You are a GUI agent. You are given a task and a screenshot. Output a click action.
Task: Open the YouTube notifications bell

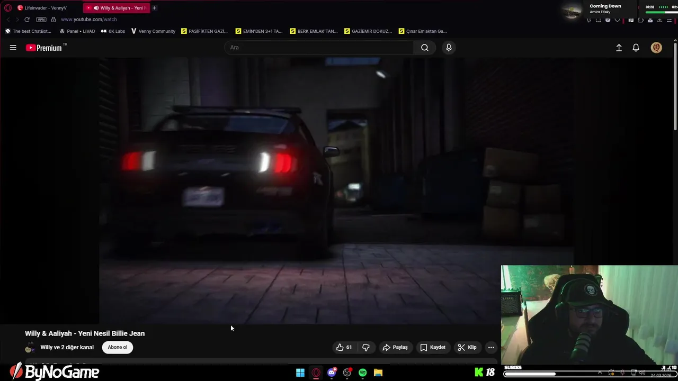point(636,48)
